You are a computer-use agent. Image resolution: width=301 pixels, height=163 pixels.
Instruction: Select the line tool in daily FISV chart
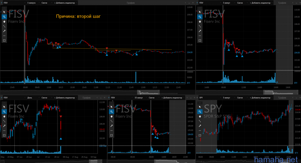[4, 121]
